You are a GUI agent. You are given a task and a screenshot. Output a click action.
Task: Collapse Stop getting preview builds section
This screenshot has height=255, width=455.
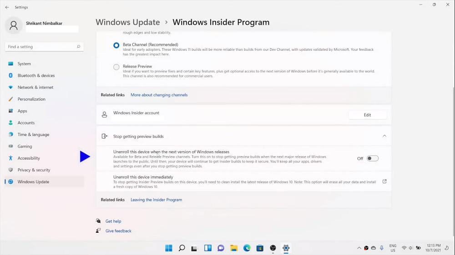384,136
